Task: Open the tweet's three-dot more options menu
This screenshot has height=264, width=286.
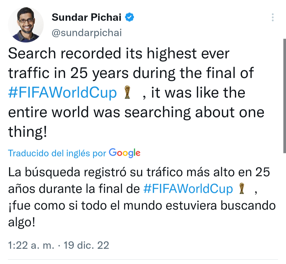Action: click(272, 17)
